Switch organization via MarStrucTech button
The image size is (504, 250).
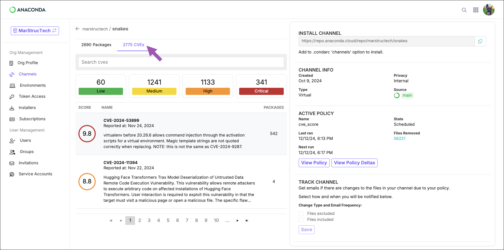[x=35, y=31]
